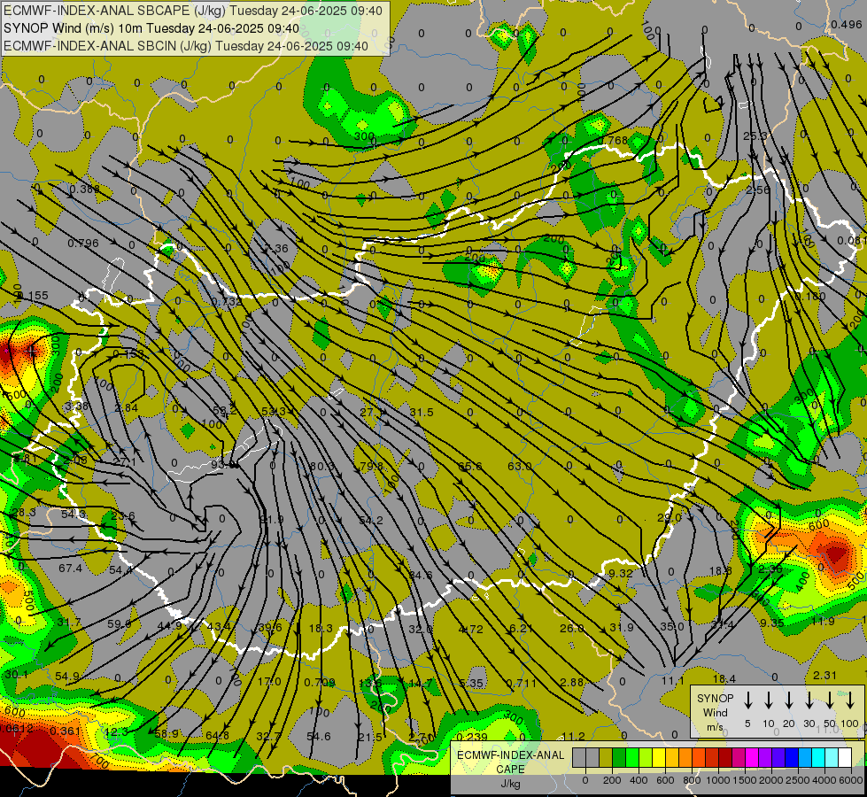867x797 pixels.
Task: Select the wind legend arrow labeled 30
Action: [809, 700]
